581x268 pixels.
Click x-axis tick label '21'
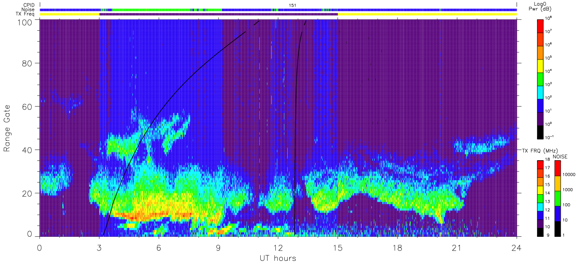point(457,248)
